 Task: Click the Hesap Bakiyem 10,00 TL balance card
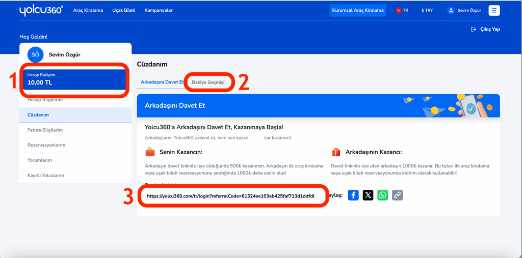[x=75, y=80]
